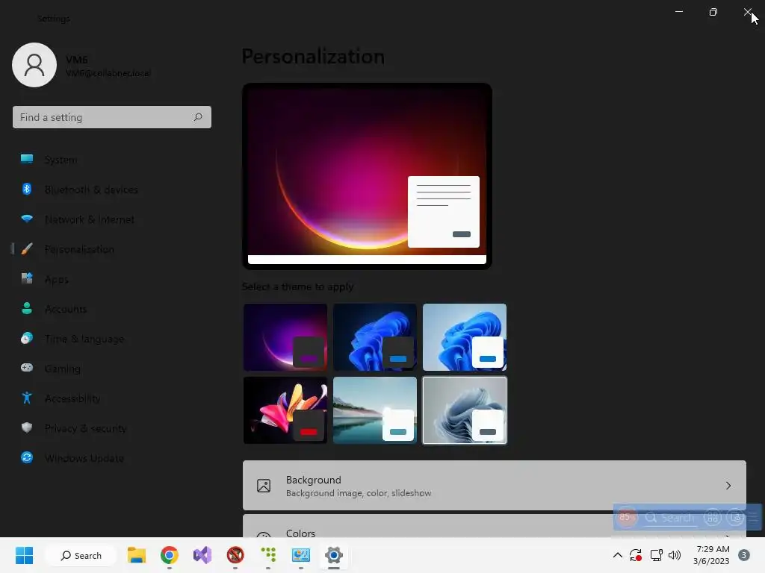Click the Bluetooth icon in sidebar
The image size is (765, 573).
27,189
